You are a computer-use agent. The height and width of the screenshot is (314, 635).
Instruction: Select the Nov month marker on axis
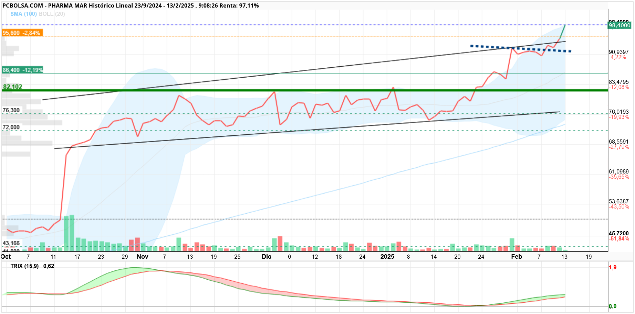[143, 257]
